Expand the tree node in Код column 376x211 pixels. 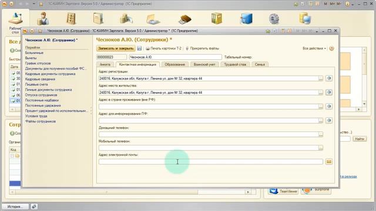click(x=12, y=156)
